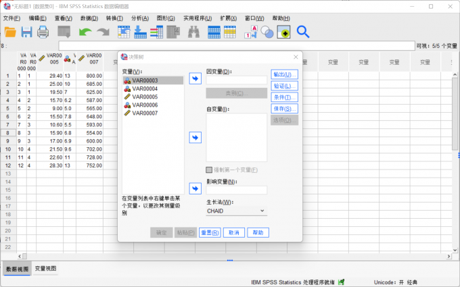Click the Insert cases icon

(214, 32)
